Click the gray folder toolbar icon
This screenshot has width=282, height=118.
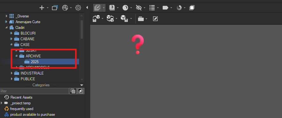point(141,19)
